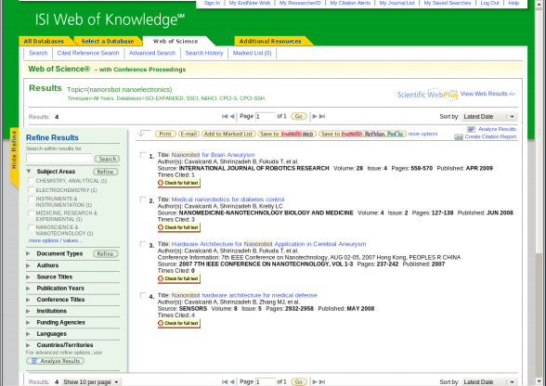The height and width of the screenshot is (386, 546).
Task: Open the Search History sub-tab
Action: (204, 53)
